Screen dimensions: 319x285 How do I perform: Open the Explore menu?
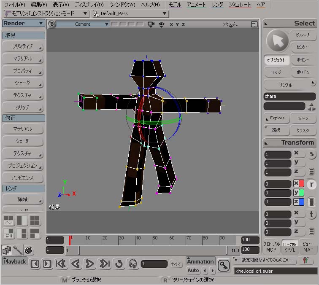point(276,118)
